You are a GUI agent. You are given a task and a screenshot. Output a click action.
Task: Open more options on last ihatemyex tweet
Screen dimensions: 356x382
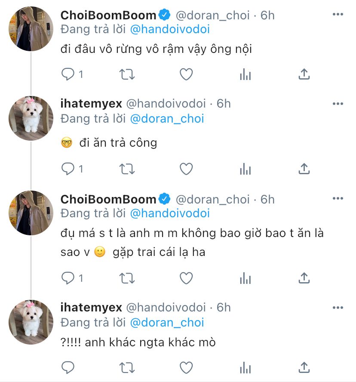(338, 308)
